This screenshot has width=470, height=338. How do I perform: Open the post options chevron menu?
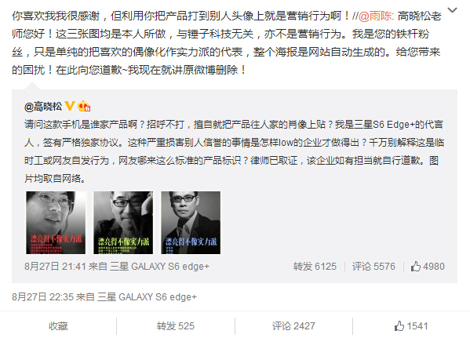coord(452,10)
